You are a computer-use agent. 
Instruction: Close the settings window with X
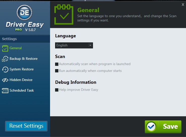click(x=183, y=5)
